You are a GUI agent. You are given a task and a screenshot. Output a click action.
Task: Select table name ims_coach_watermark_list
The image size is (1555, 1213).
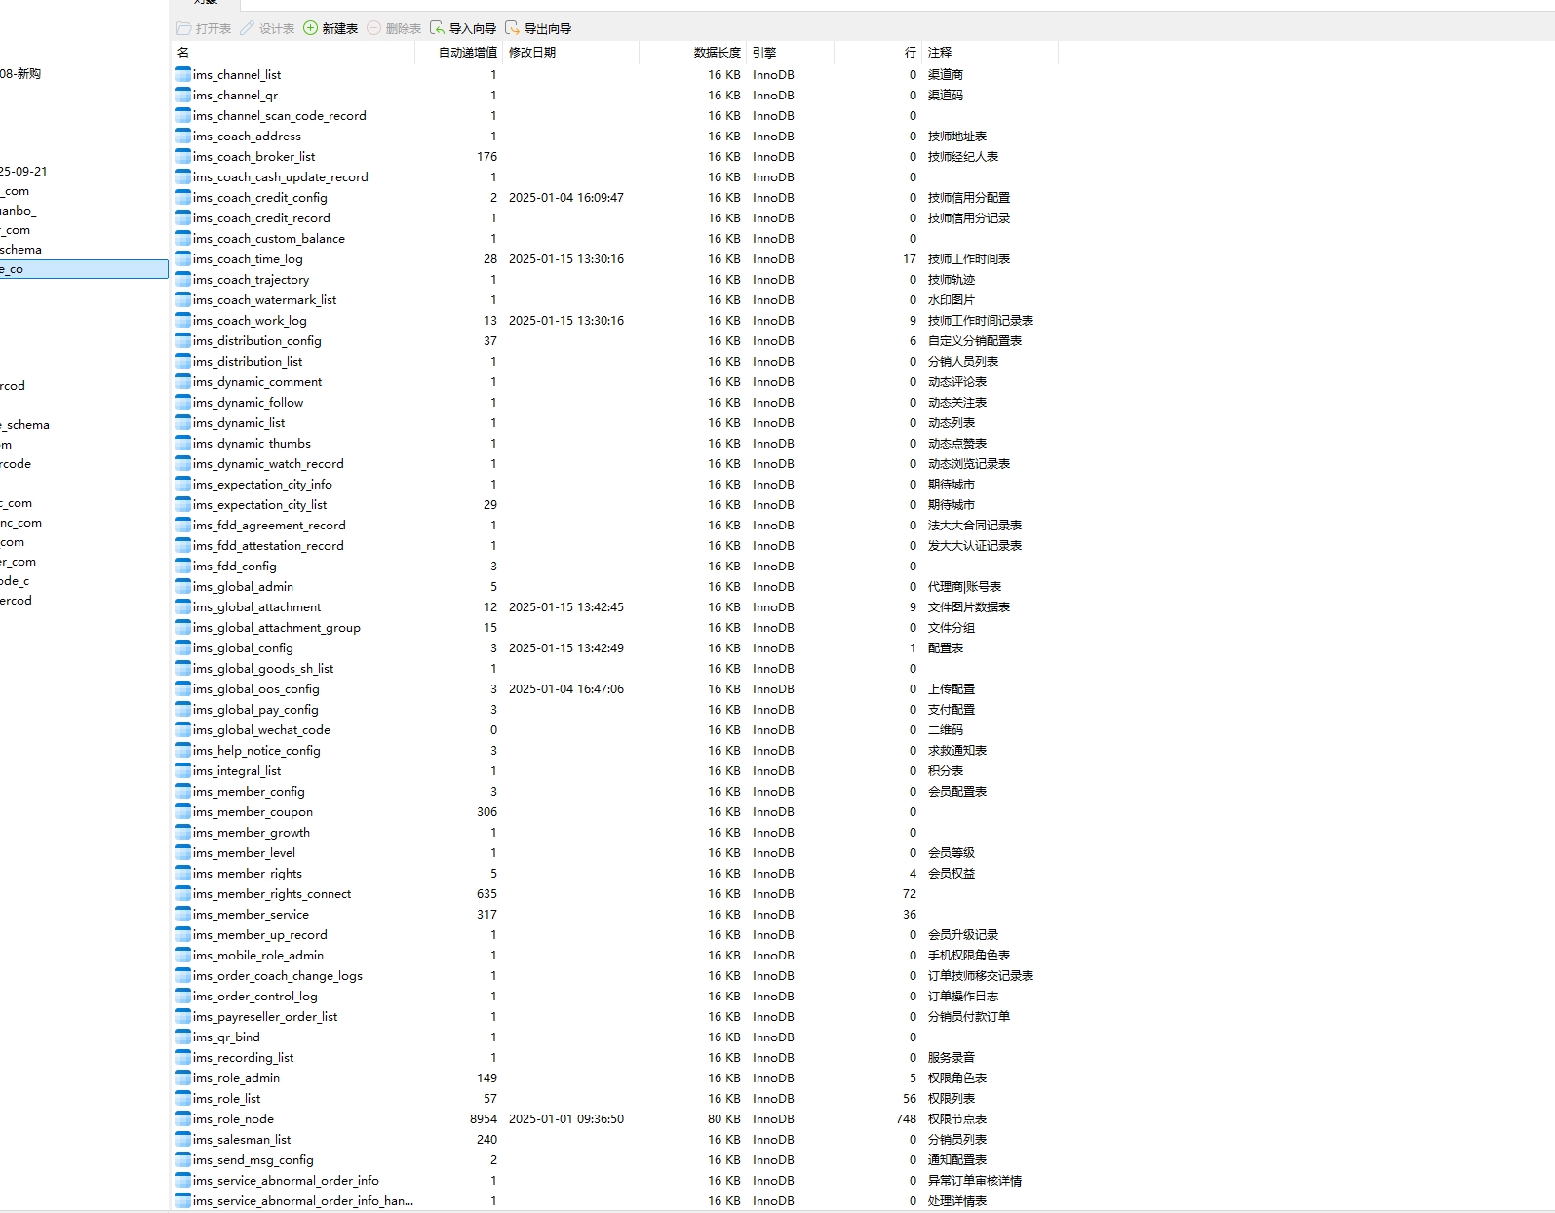tap(265, 299)
